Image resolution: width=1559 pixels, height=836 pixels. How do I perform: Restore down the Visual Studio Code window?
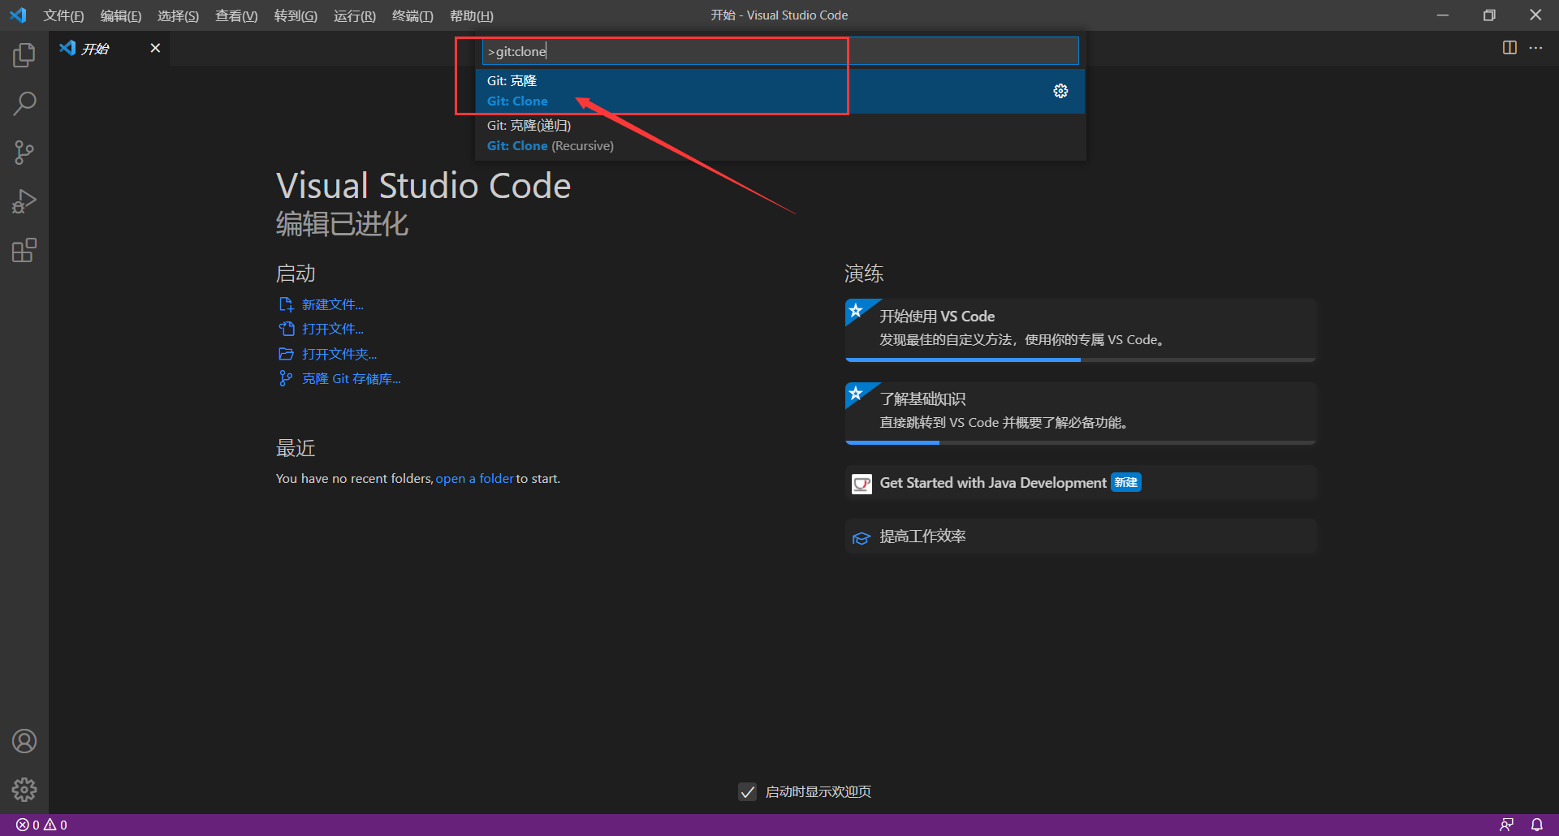coord(1489,15)
